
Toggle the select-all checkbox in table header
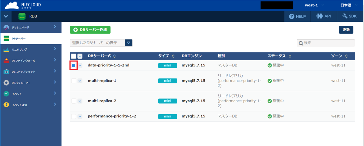coord(74,56)
